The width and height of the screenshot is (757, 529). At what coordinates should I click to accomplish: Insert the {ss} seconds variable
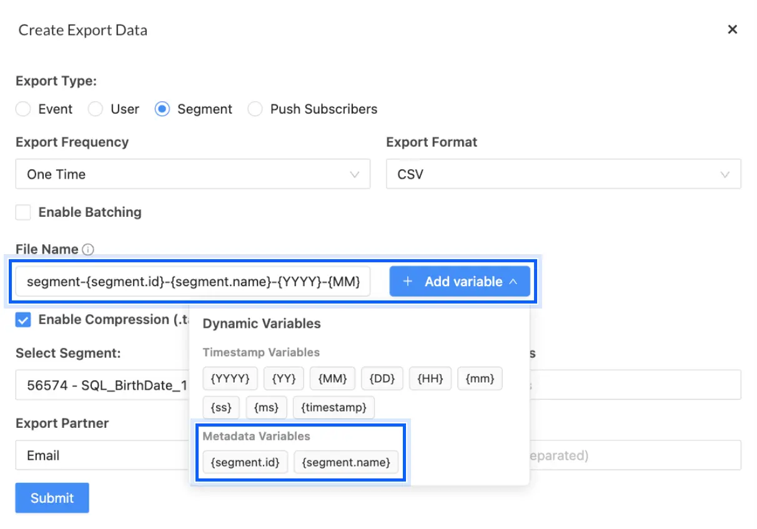[x=221, y=408]
